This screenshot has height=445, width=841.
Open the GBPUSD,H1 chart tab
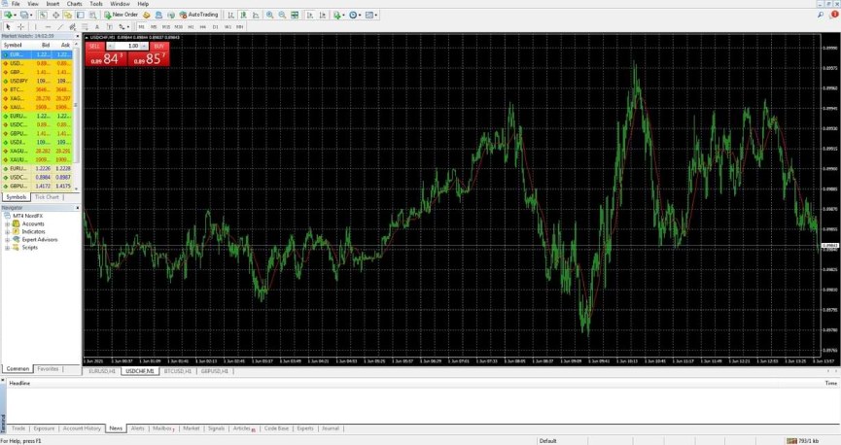coord(215,371)
